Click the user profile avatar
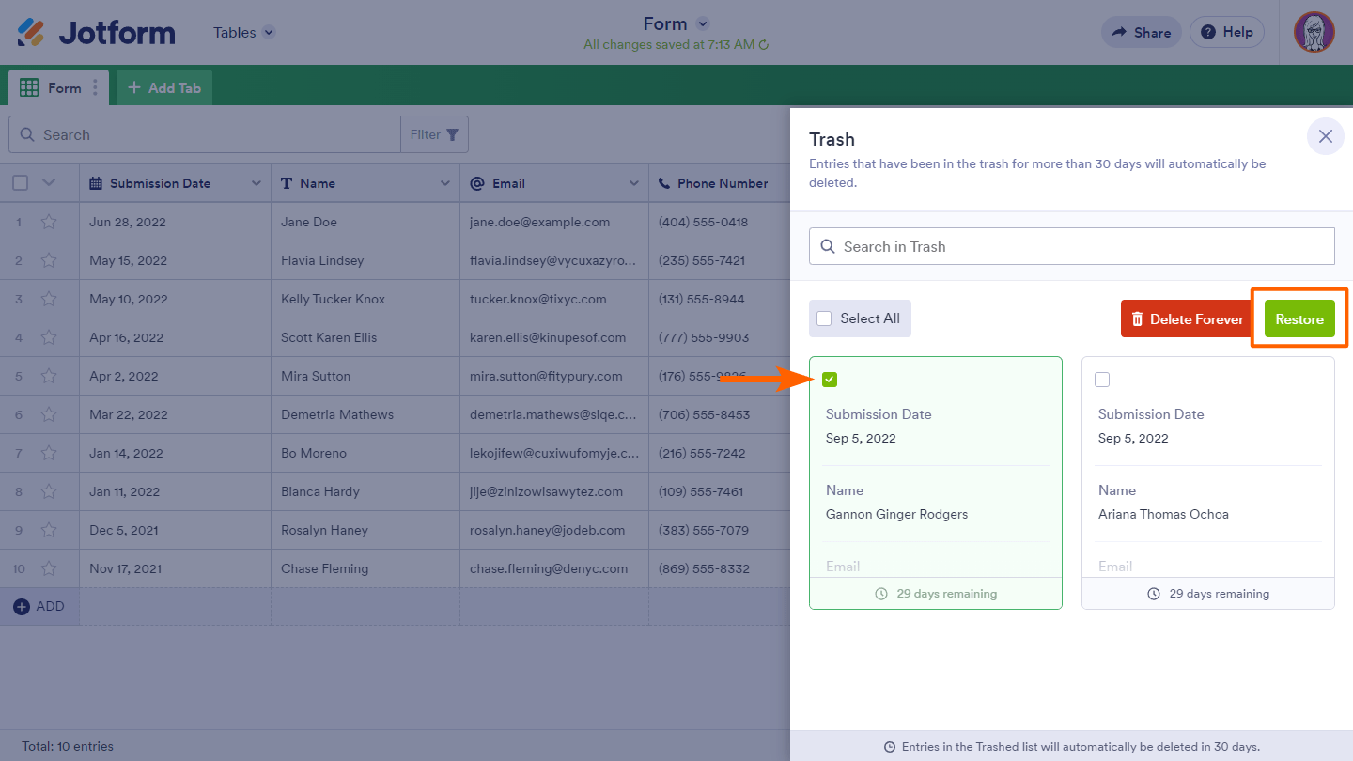Viewport: 1353px width, 761px height. 1314,32
